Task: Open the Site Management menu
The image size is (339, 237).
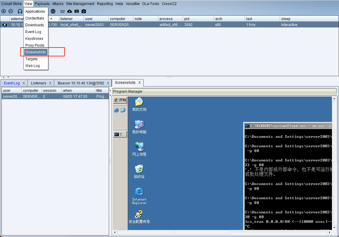Action: tap(80, 4)
